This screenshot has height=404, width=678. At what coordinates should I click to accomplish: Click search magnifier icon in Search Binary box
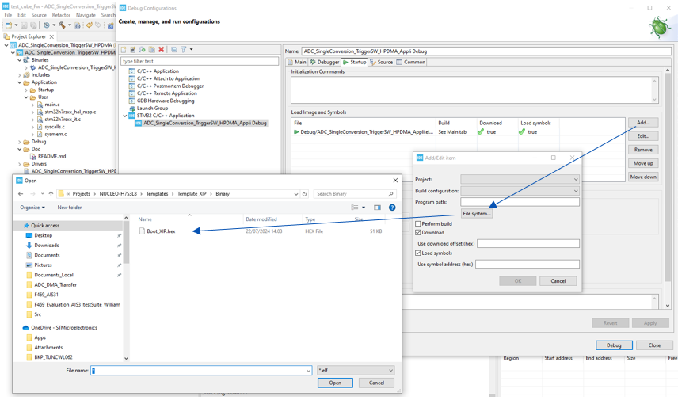[x=390, y=194]
